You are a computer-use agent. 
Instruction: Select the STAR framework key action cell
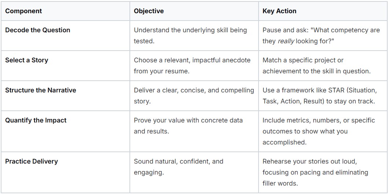tap(318, 96)
